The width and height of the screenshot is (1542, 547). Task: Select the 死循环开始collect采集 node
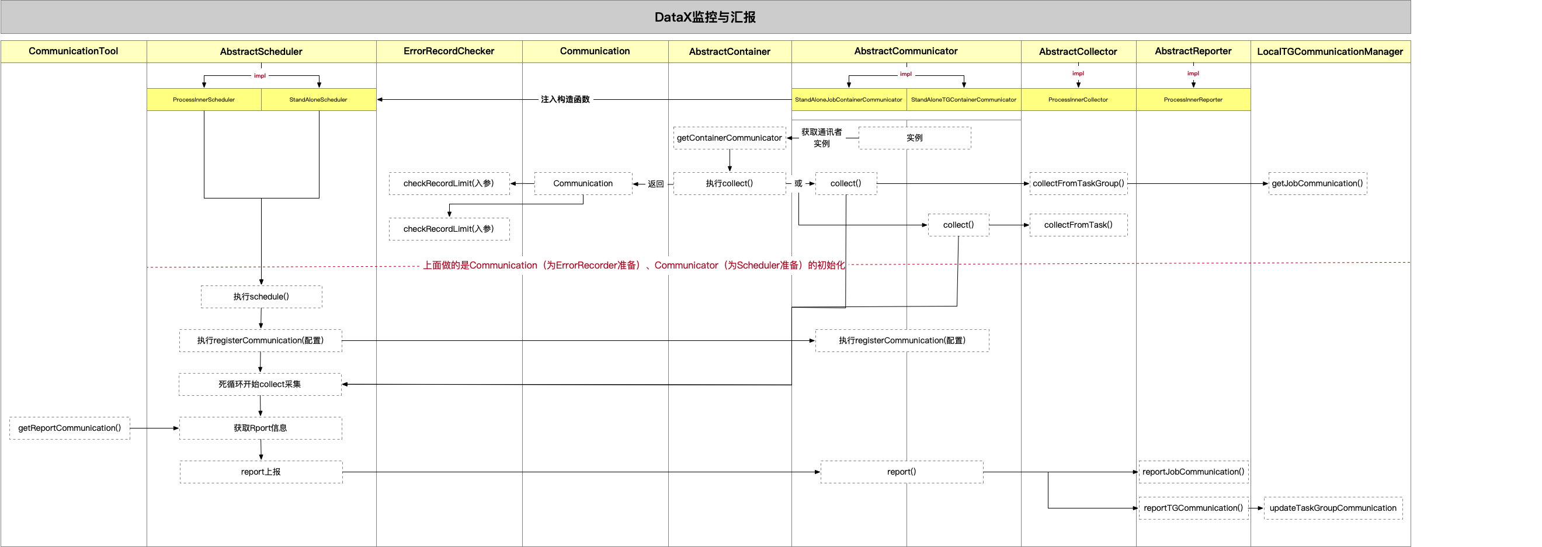click(260, 384)
